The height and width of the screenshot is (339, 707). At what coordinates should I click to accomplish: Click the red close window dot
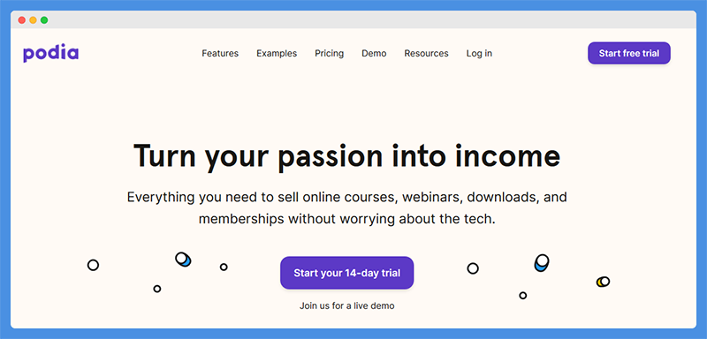pos(21,19)
